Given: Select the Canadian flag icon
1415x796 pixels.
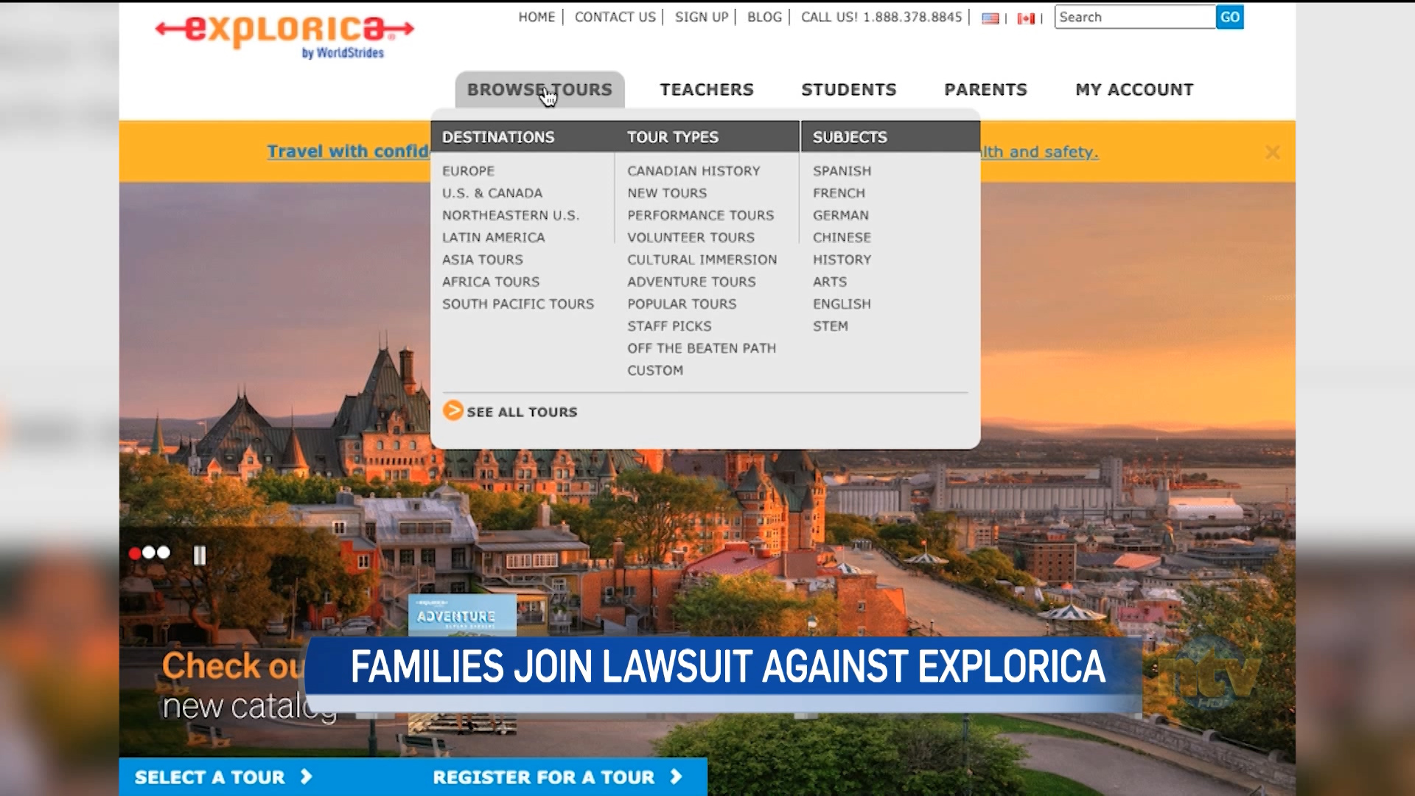Looking at the screenshot, I should click(x=1026, y=18).
